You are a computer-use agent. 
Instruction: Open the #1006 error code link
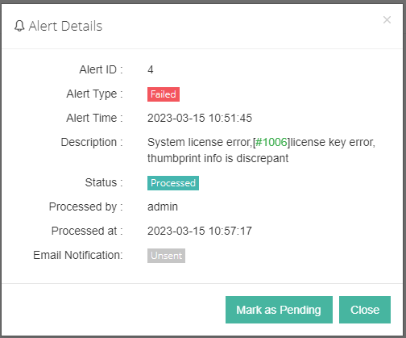tap(271, 142)
